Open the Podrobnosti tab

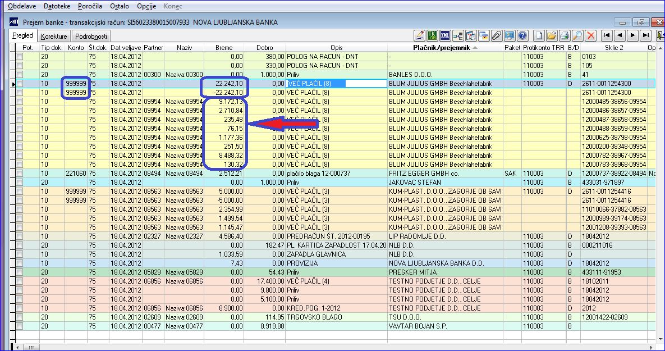click(x=90, y=36)
